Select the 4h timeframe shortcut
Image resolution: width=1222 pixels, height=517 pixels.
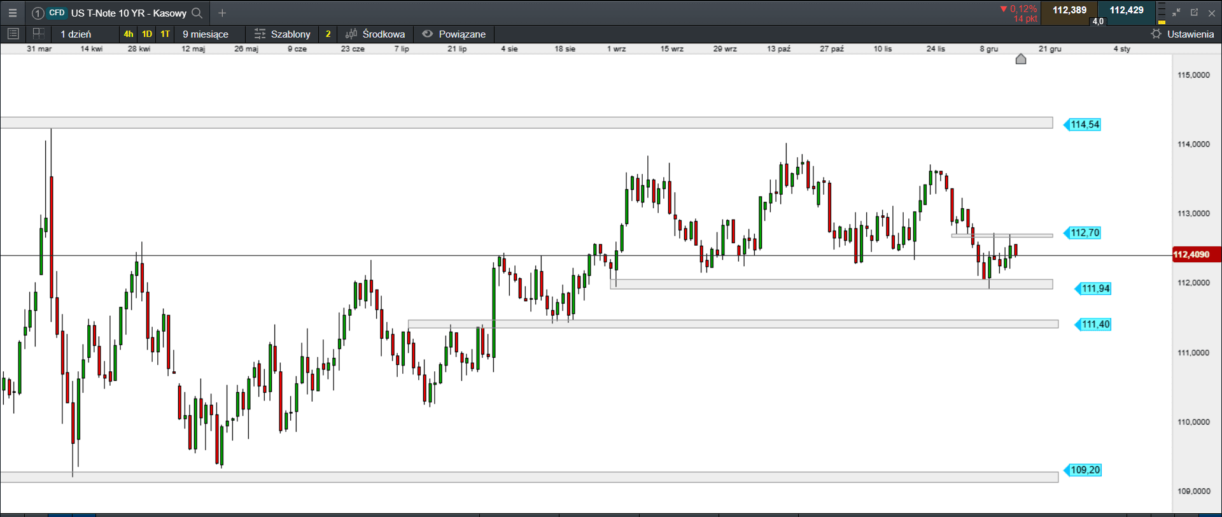pos(129,34)
